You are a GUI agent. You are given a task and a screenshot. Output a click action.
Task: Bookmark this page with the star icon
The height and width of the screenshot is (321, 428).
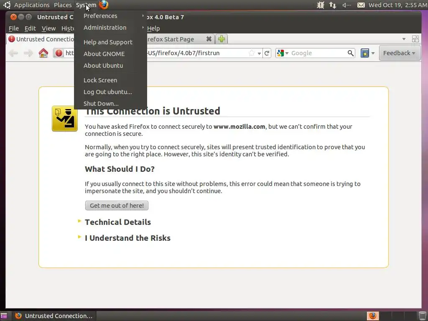[252, 53]
